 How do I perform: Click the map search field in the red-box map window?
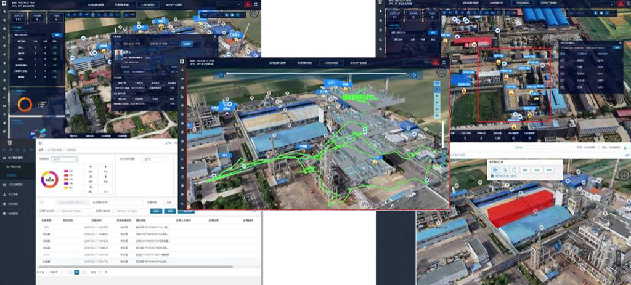click(579, 13)
